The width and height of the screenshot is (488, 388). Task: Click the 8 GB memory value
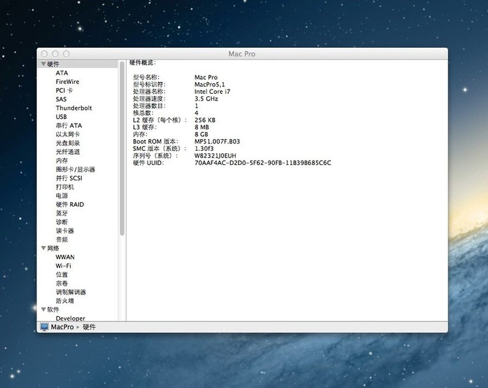202,134
